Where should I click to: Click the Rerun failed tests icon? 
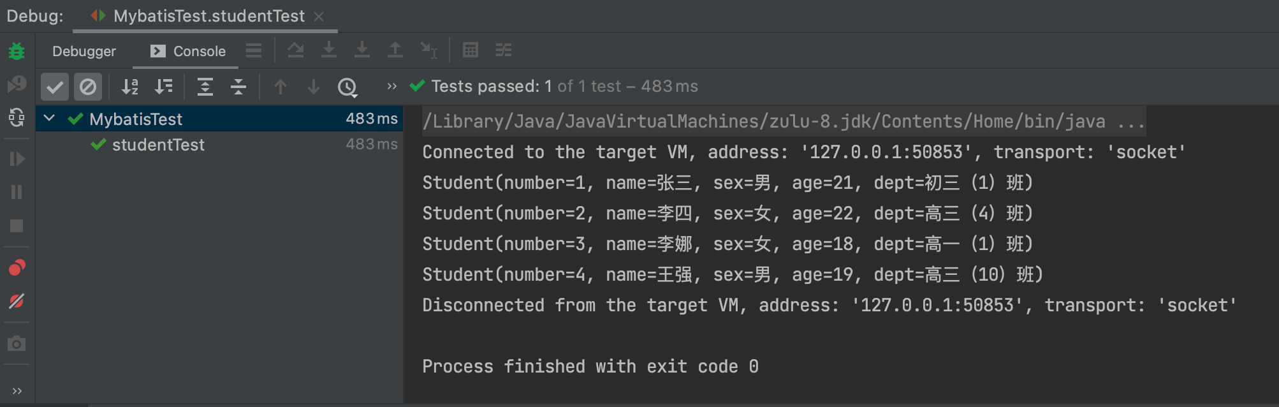(x=17, y=84)
